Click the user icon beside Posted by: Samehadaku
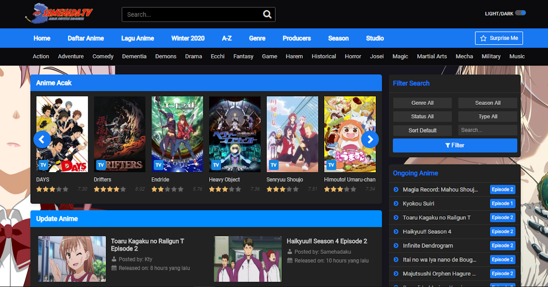Viewport: 548px width, 287px height. [x=290, y=252]
